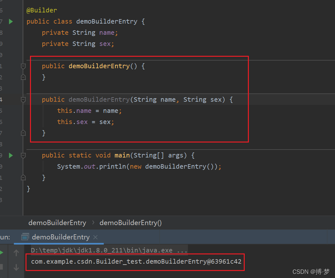
Task: Click the down arrow in run console
Action: pos(16,267)
